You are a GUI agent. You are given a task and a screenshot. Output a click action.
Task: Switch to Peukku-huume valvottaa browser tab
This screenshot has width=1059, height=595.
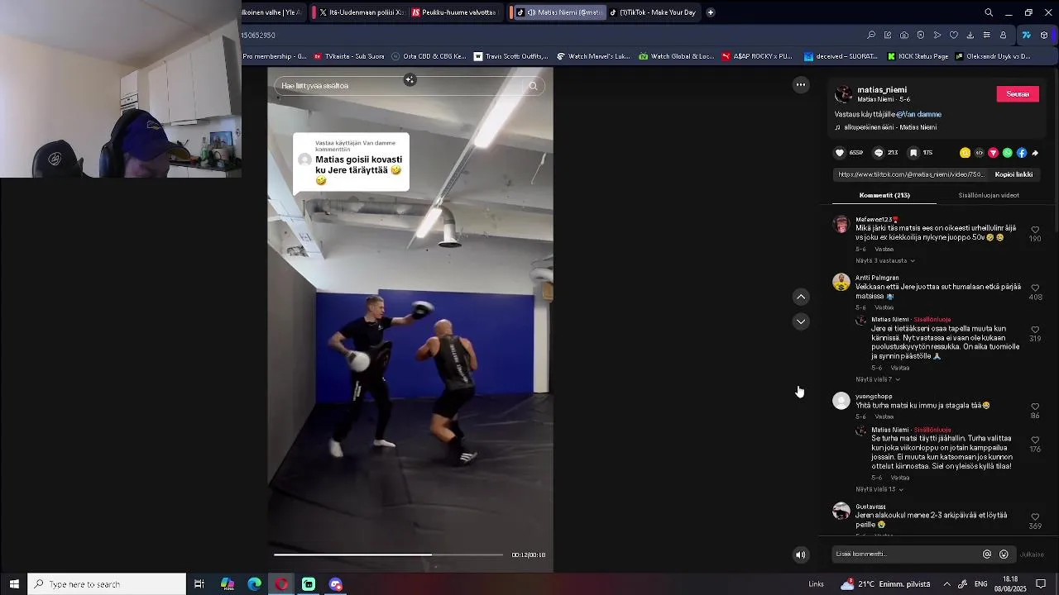[454, 12]
